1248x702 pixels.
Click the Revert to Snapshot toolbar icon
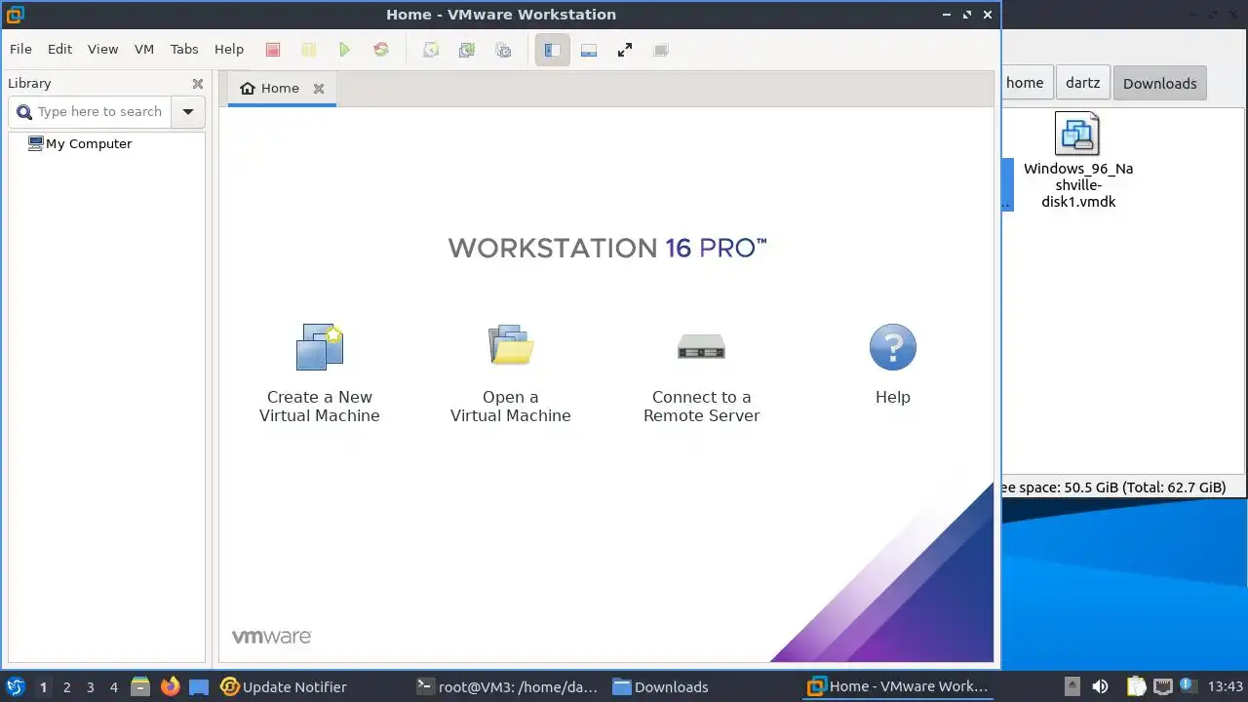(x=467, y=50)
